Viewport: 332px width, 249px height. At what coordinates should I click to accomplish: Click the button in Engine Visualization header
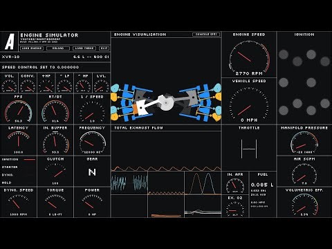[x=206, y=35]
